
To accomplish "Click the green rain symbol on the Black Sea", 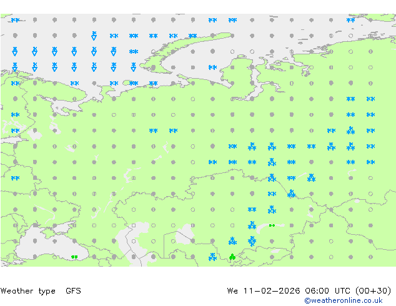I will point(74,257).
